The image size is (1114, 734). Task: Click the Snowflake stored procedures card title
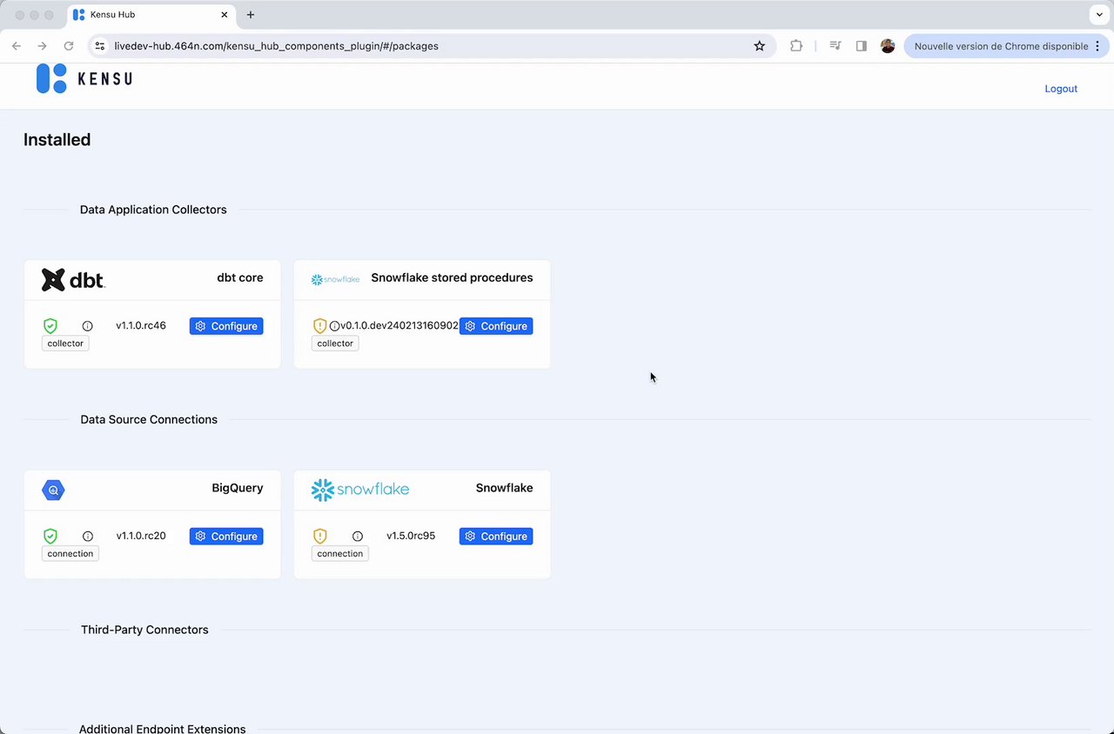[x=453, y=278]
